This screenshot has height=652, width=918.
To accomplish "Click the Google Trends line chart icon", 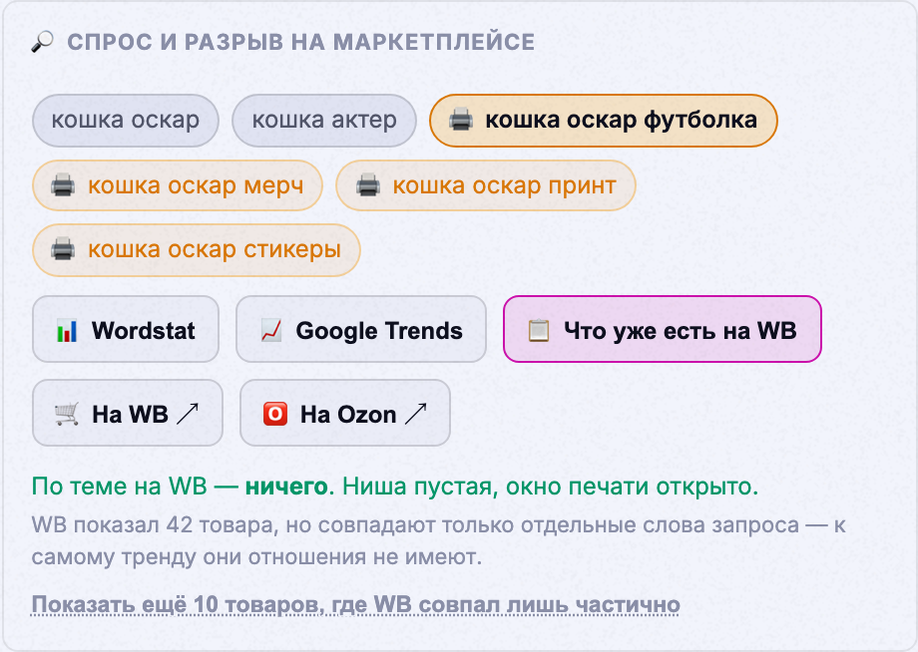I will [271, 331].
